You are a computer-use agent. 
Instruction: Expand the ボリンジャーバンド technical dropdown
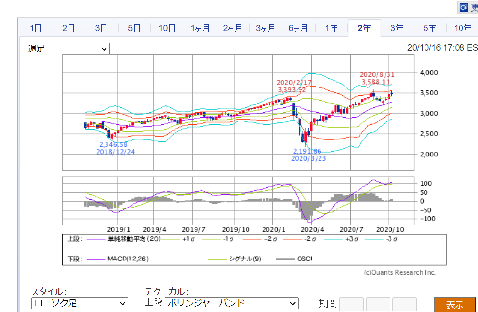coord(231,304)
